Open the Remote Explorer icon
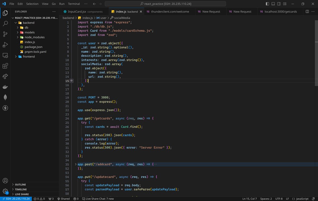 [5, 55]
